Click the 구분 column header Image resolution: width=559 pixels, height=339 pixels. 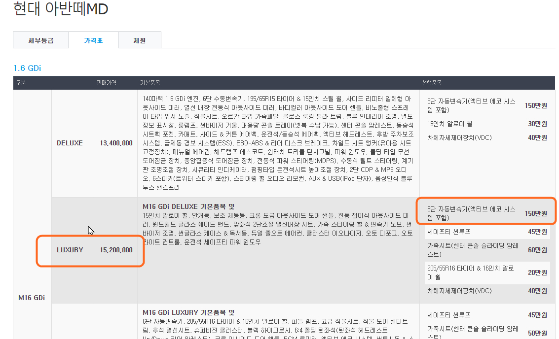pyautogui.click(x=21, y=83)
